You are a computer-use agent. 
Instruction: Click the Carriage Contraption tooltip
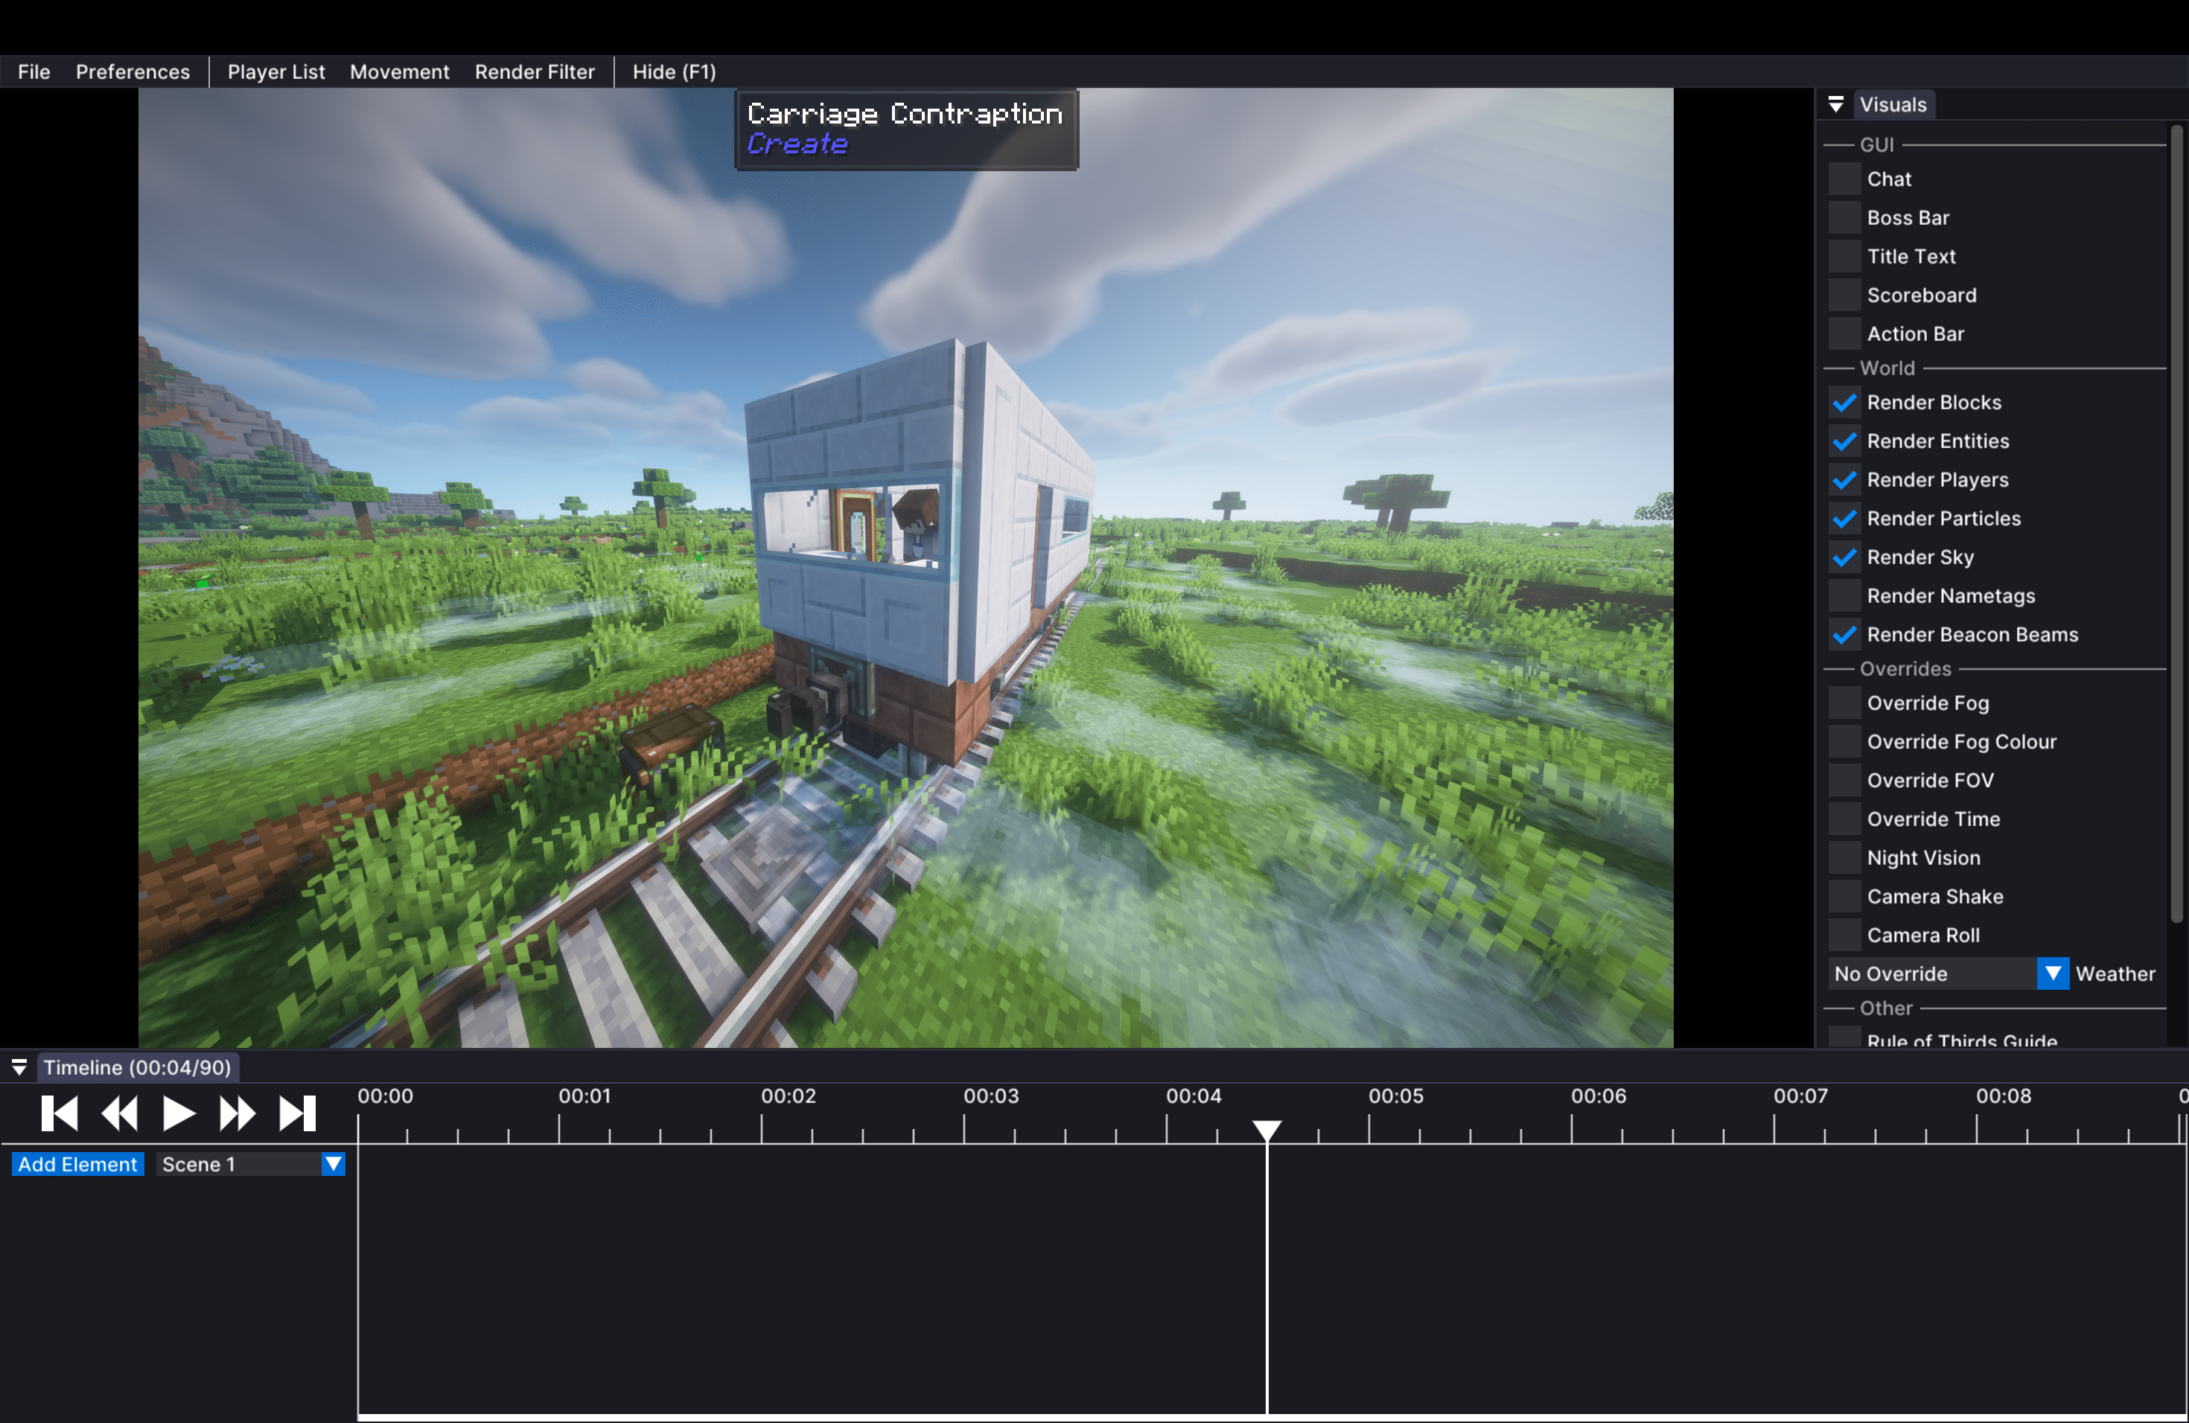906,129
